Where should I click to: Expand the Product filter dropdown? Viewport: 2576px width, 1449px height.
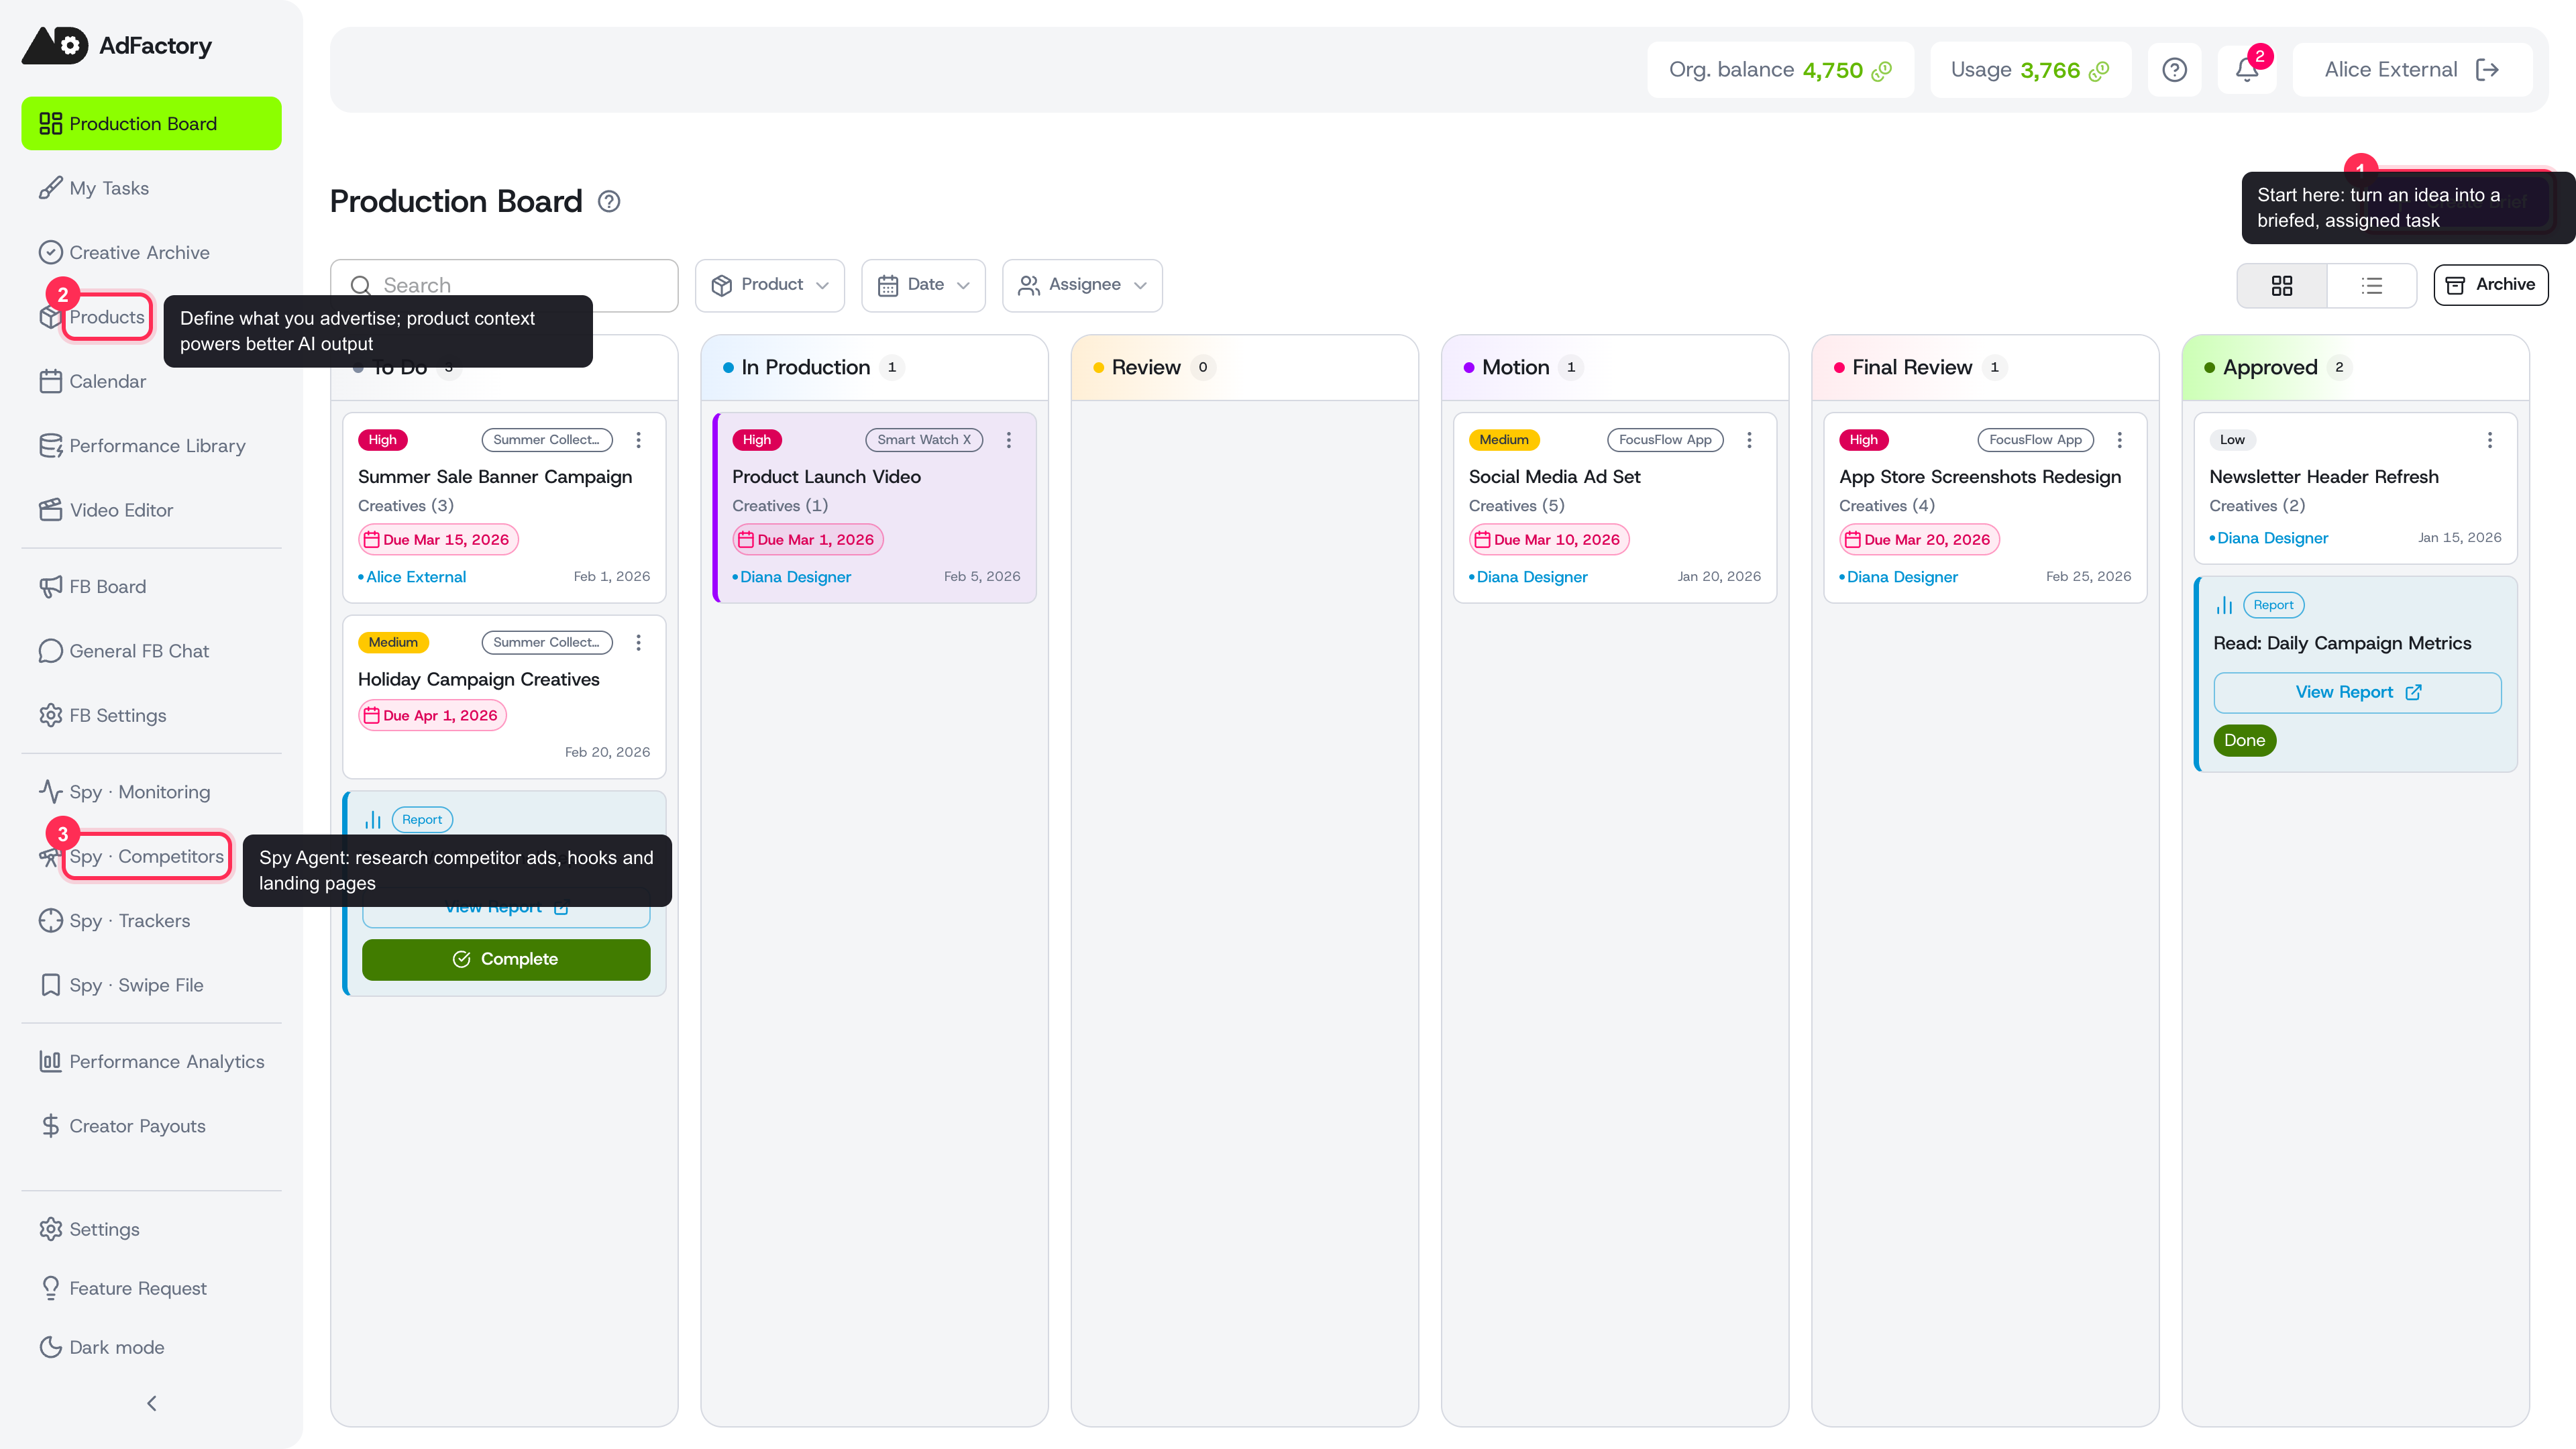click(769, 285)
